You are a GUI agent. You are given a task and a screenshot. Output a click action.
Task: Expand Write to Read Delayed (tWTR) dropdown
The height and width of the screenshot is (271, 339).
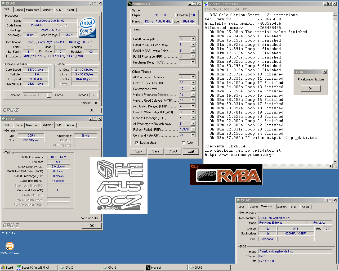click(193, 100)
